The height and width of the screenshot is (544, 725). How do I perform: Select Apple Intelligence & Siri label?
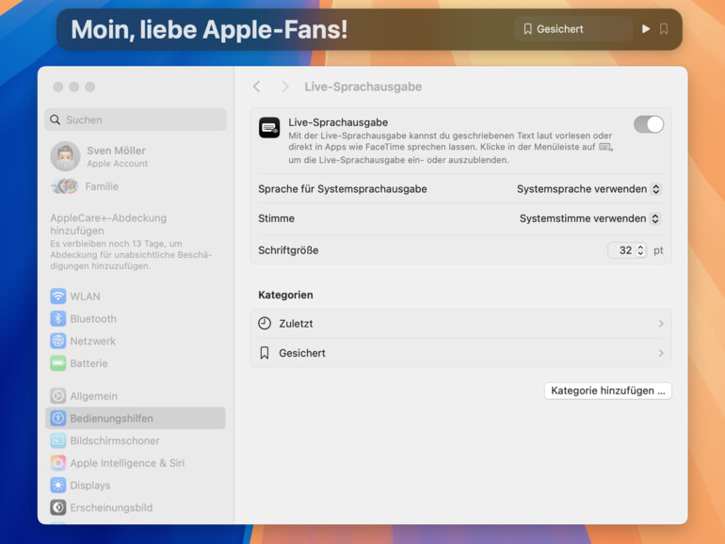point(127,463)
